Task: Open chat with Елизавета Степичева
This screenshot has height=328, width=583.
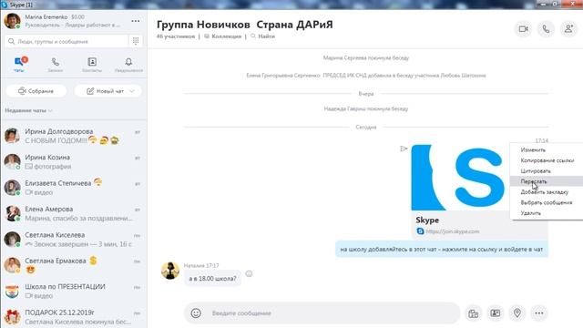Action: [74, 188]
